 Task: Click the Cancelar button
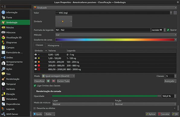pyautogui.click(x=164, y=114)
